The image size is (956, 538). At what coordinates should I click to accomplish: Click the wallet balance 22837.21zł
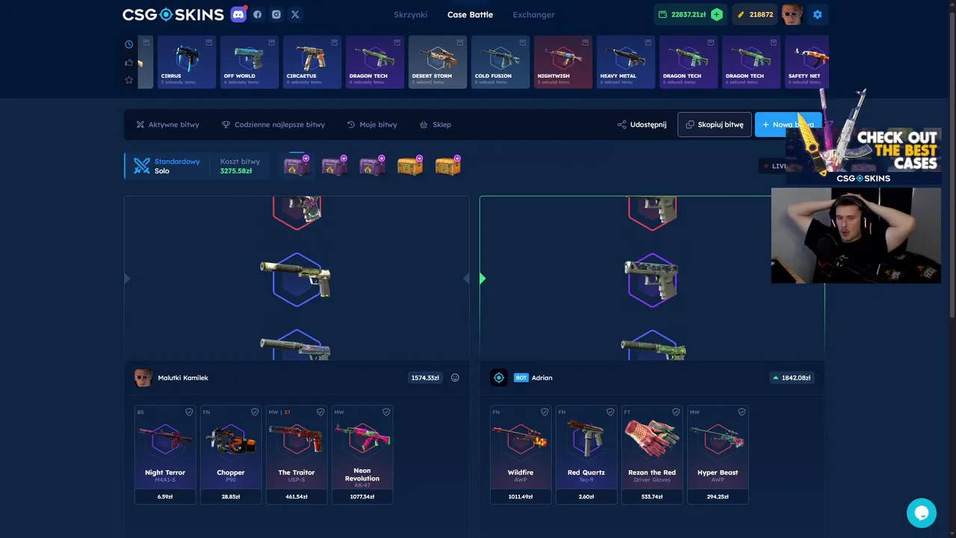click(x=688, y=14)
